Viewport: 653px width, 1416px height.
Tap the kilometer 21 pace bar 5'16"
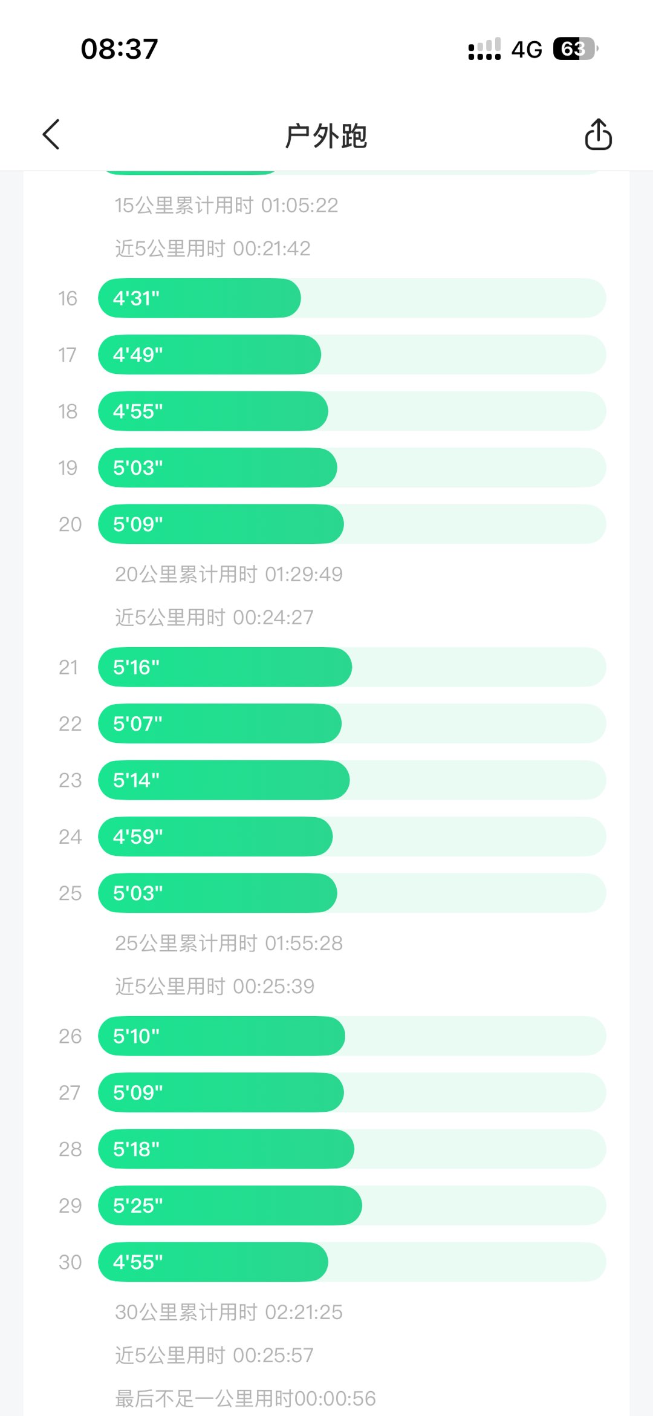click(x=225, y=667)
